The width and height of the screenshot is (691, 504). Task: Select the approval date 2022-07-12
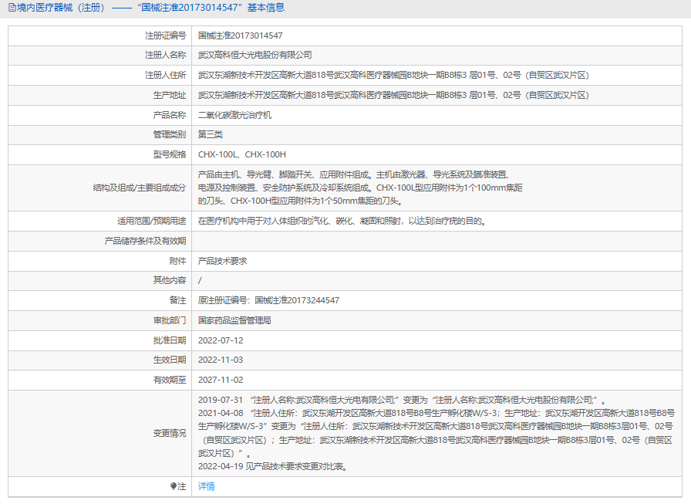click(x=221, y=340)
